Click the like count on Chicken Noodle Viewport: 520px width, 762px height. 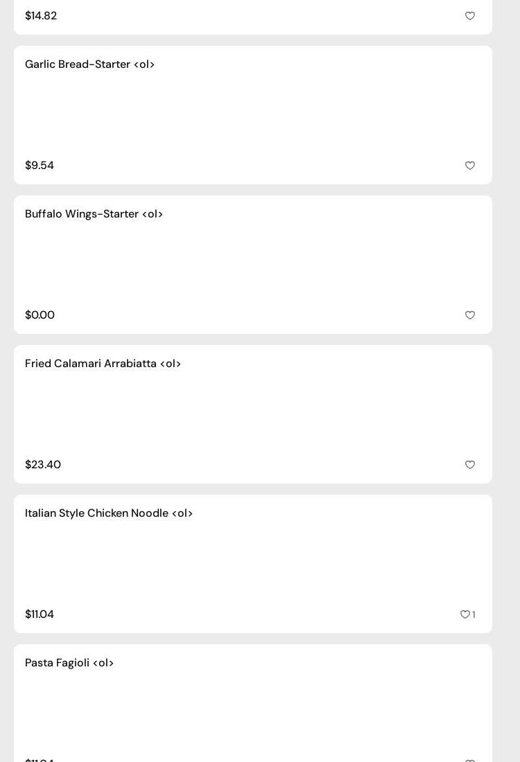[x=474, y=614]
